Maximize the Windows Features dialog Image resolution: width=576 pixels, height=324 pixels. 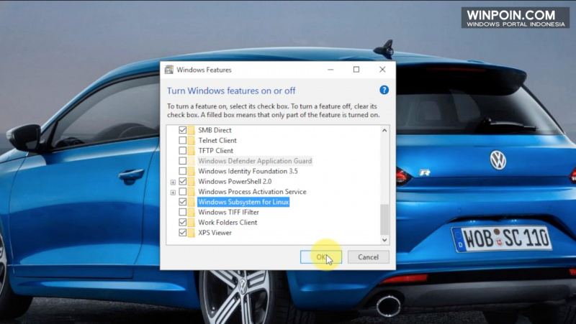pyautogui.click(x=356, y=70)
